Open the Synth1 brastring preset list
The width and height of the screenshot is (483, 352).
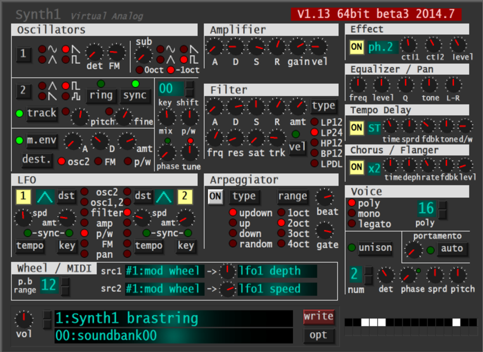(x=174, y=319)
